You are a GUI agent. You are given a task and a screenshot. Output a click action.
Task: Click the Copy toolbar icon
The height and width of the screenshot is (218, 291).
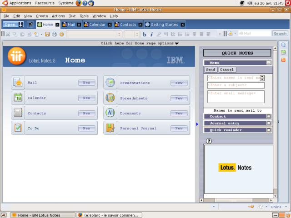click(15, 34)
